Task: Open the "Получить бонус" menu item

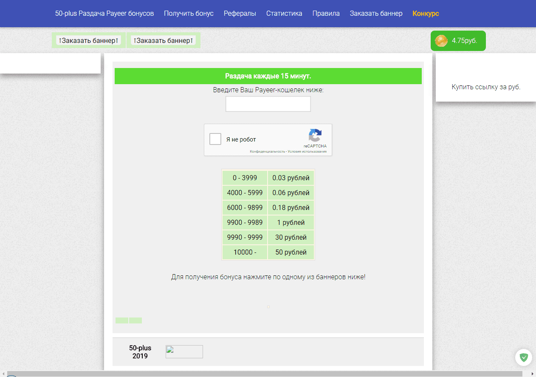Action: 189,14
